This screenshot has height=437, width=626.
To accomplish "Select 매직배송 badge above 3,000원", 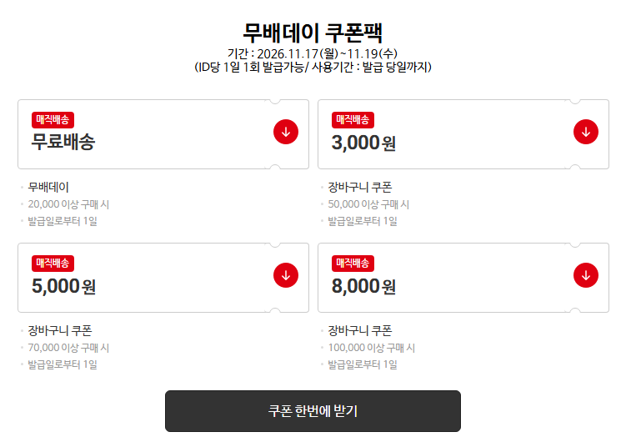I will 353,119.
